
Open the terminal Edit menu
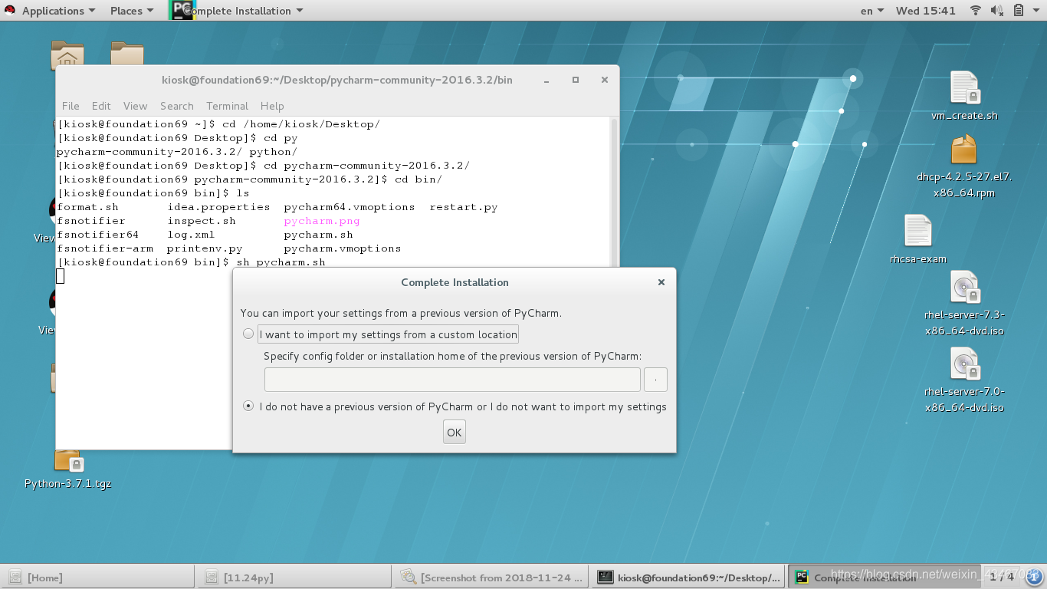[101, 106]
